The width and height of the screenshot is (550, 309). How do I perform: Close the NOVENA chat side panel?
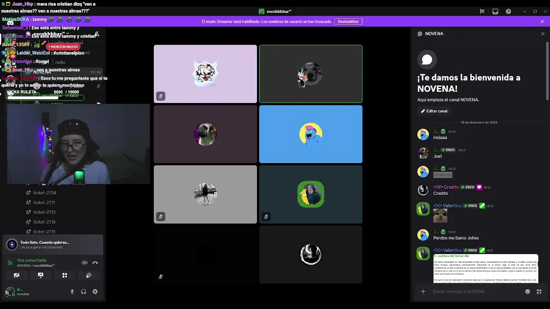click(543, 33)
